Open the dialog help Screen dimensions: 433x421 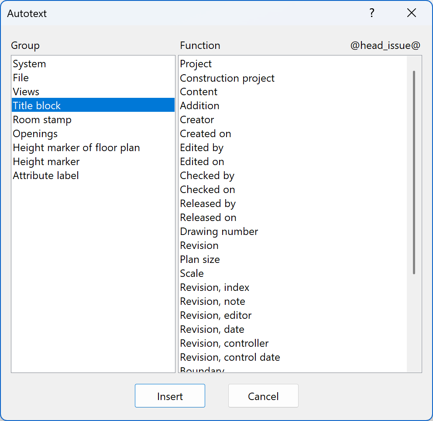click(x=371, y=13)
